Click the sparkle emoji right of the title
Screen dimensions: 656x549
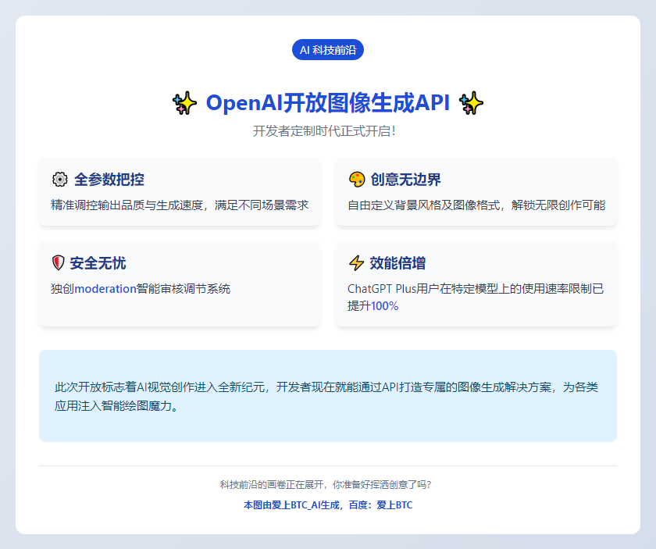tap(471, 103)
